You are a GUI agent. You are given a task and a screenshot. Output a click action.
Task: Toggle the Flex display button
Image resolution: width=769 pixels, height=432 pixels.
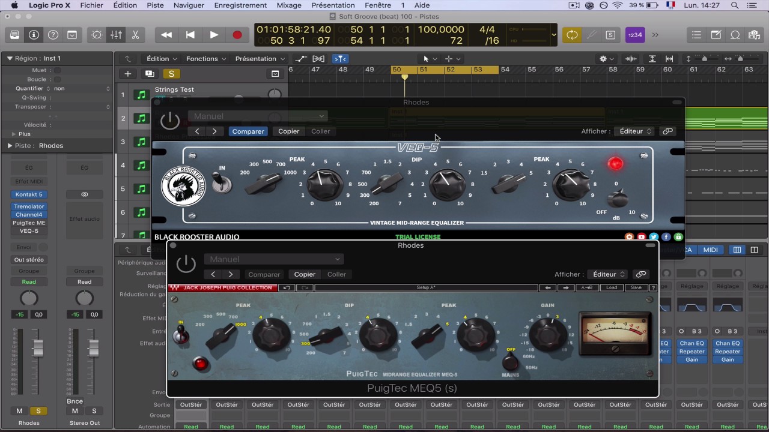(318, 59)
